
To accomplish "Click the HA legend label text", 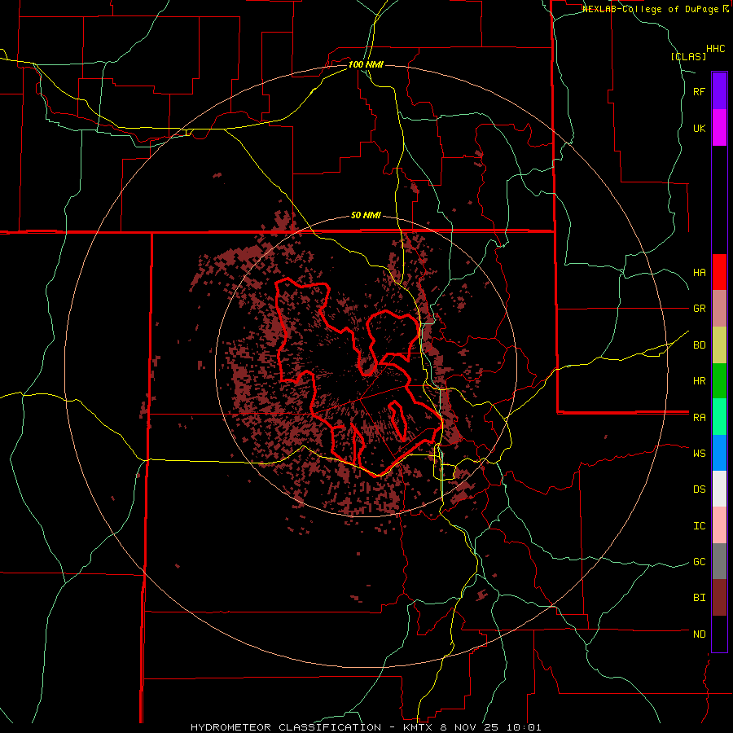I will [700, 273].
